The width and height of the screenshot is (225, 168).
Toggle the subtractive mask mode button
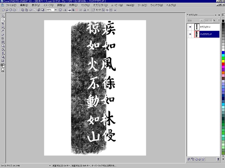point(111,10)
